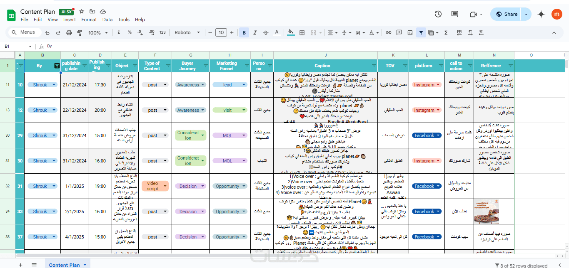Image resolution: width=569 pixels, height=268 pixels.
Task: Click the font size field
Action: point(221,32)
